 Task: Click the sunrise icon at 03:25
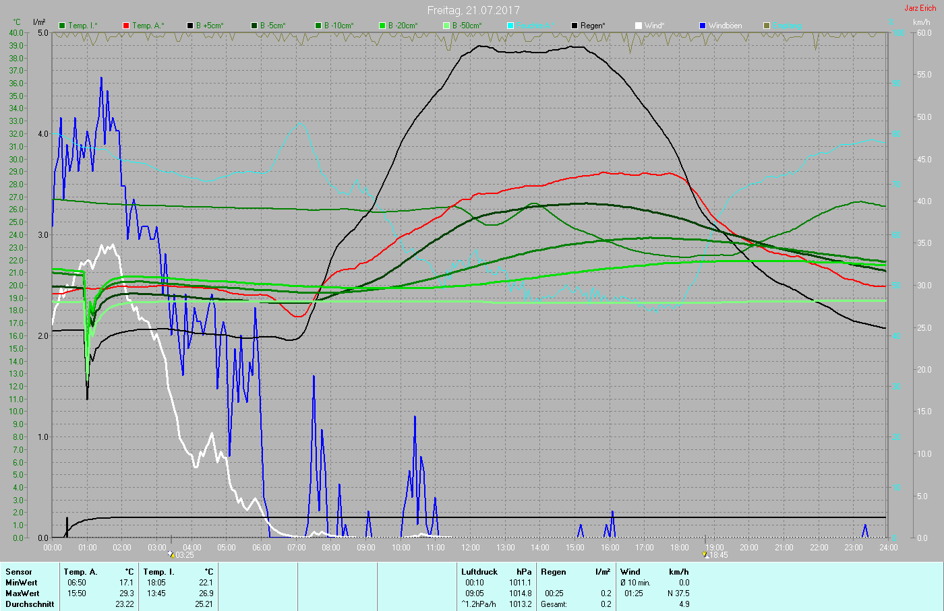click(172, 554)
